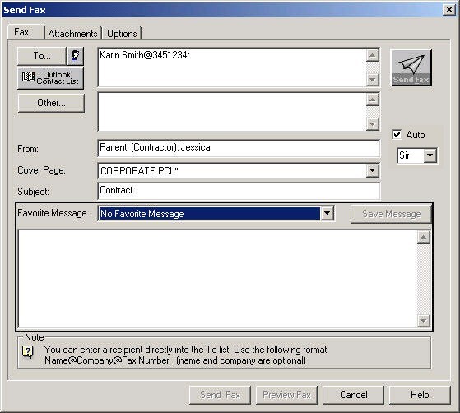Expand the Cover Page dropdown
Image resolution: width=460 pixels, height=413 pixels.
(x=372, y=170)
